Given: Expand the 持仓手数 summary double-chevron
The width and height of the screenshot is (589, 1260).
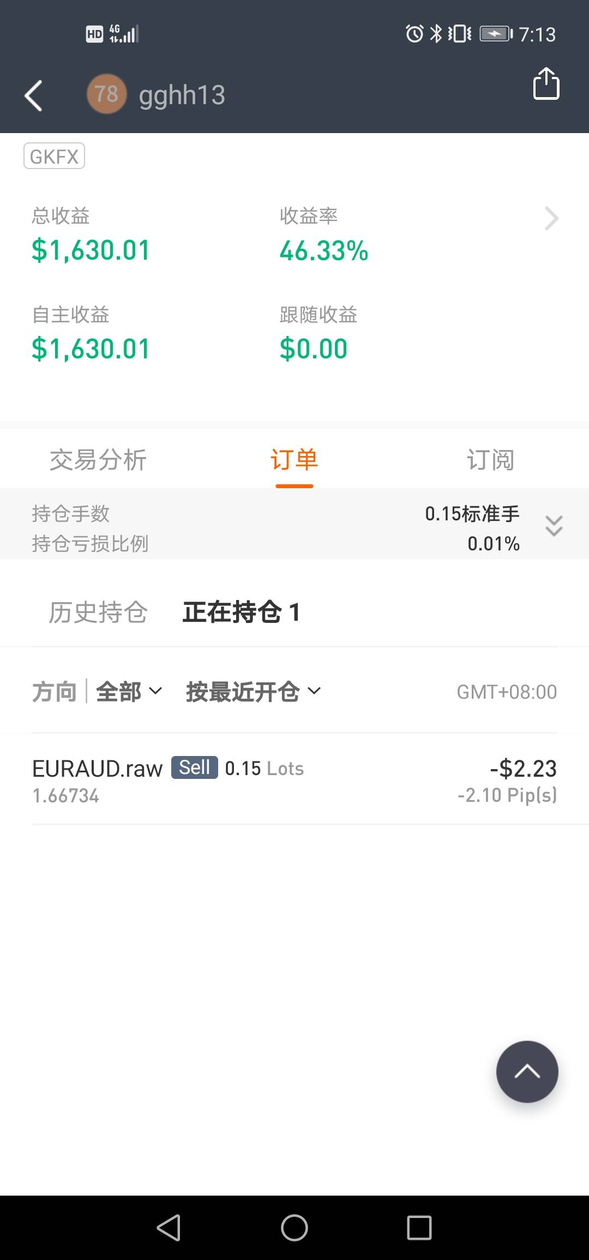Looking at the screenshot, I should pyautogui.click(x=554, y=526).
